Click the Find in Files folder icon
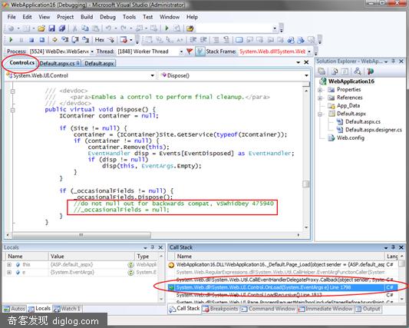409x328 pixels. click(190, 28)
